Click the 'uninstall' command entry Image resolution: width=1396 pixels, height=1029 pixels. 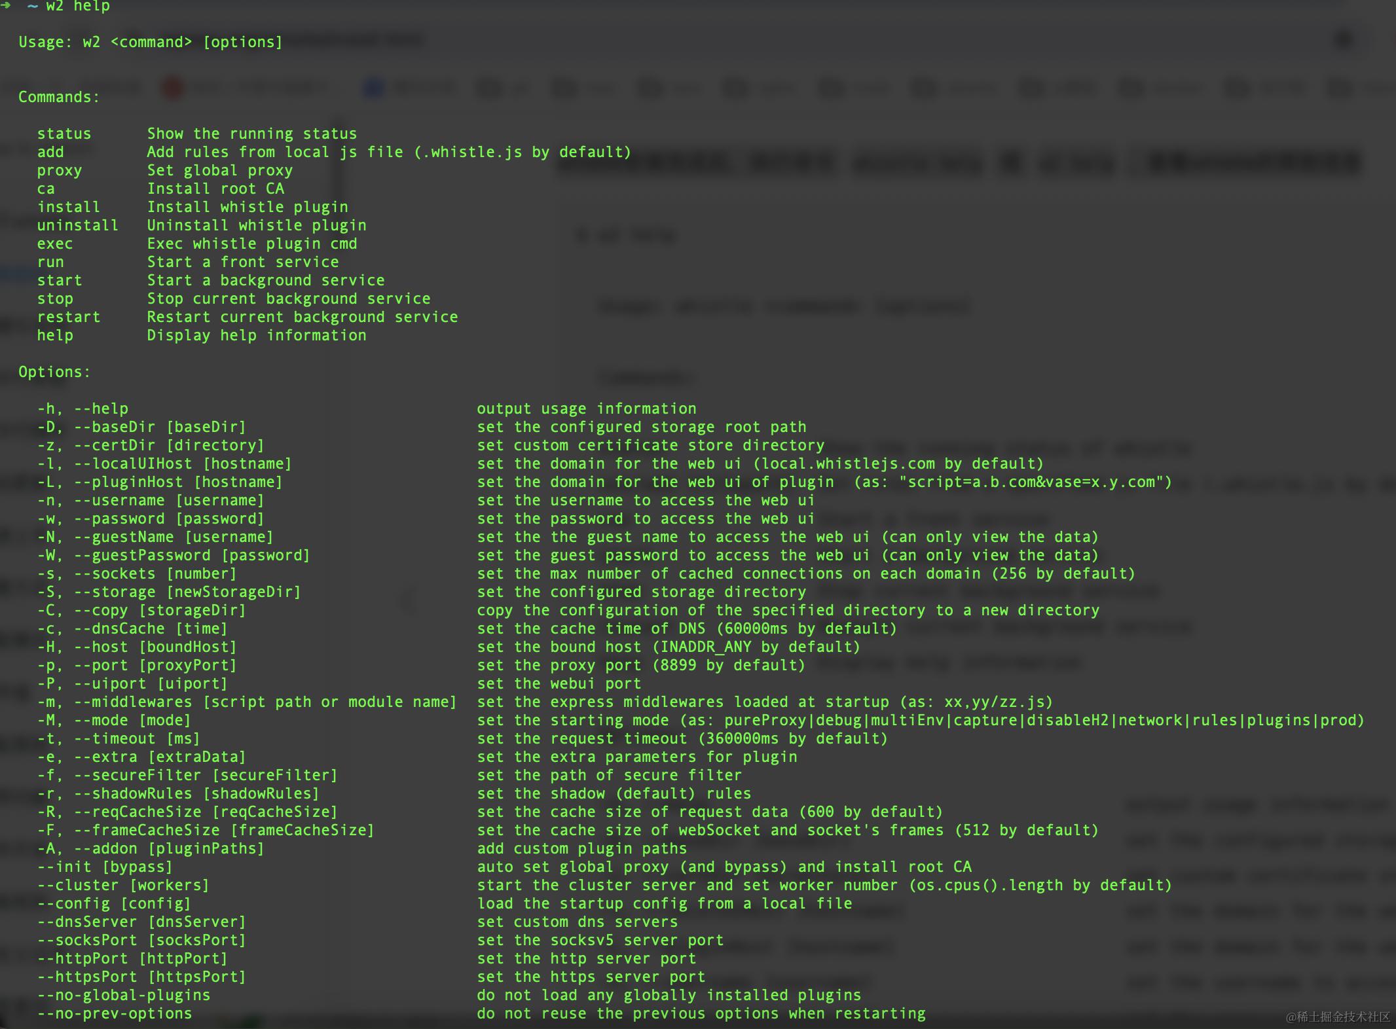pyautogui.click(x=77, y=225)
